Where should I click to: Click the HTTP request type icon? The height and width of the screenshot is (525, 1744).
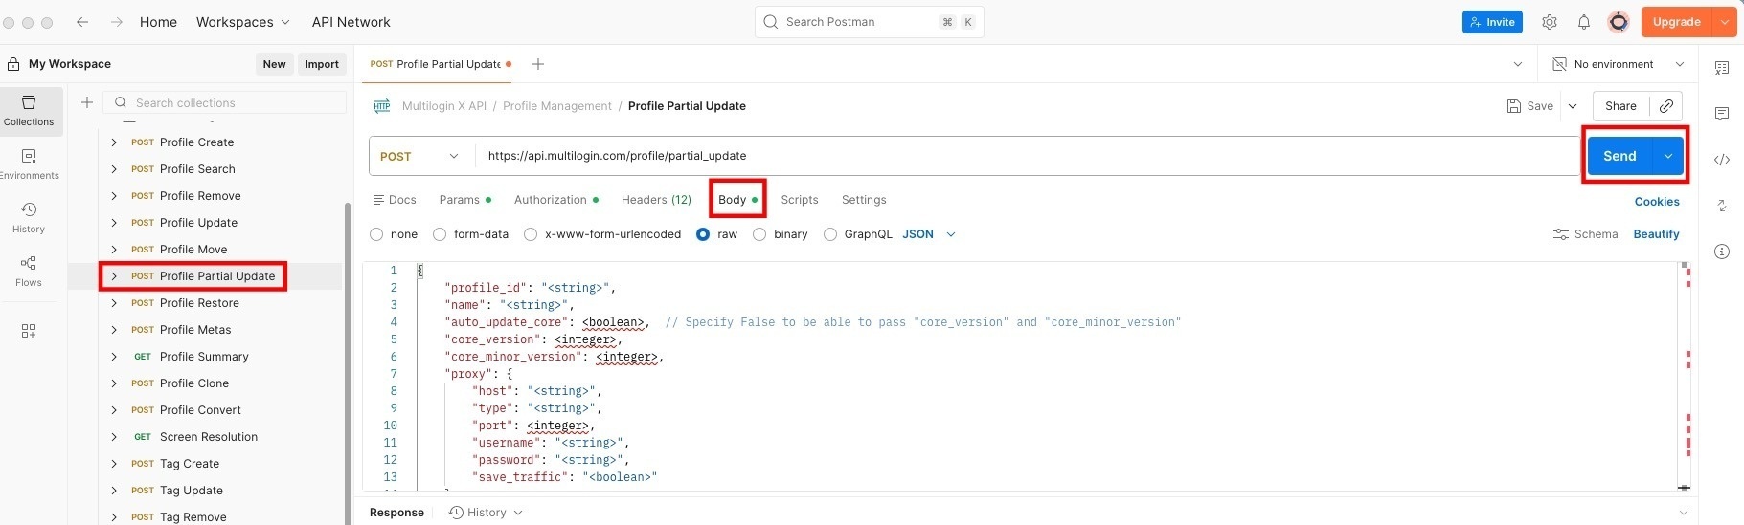pos(382,106)
